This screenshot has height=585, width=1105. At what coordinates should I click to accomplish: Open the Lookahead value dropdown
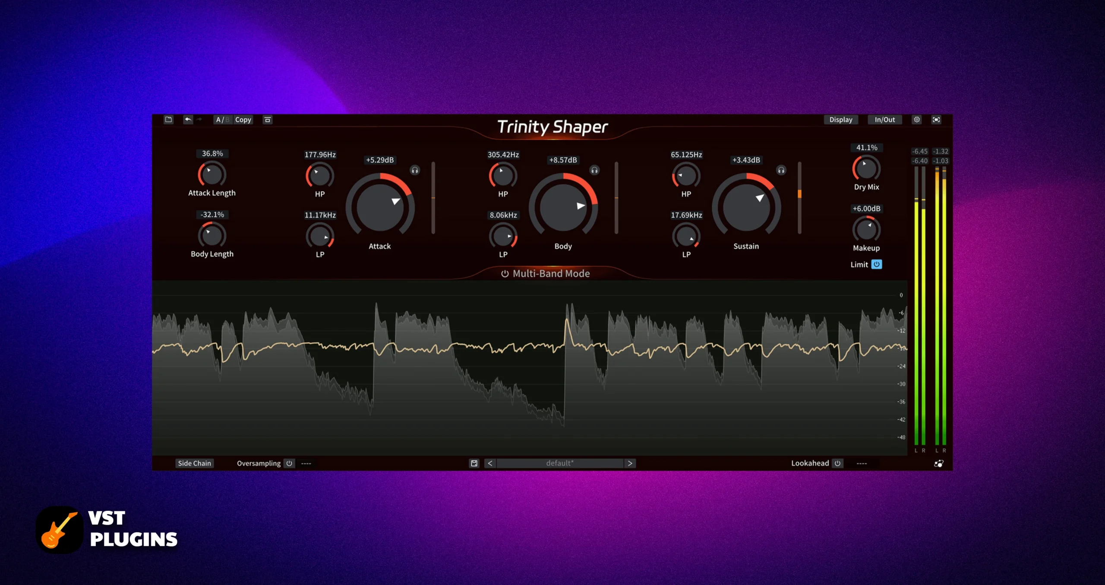862,463
